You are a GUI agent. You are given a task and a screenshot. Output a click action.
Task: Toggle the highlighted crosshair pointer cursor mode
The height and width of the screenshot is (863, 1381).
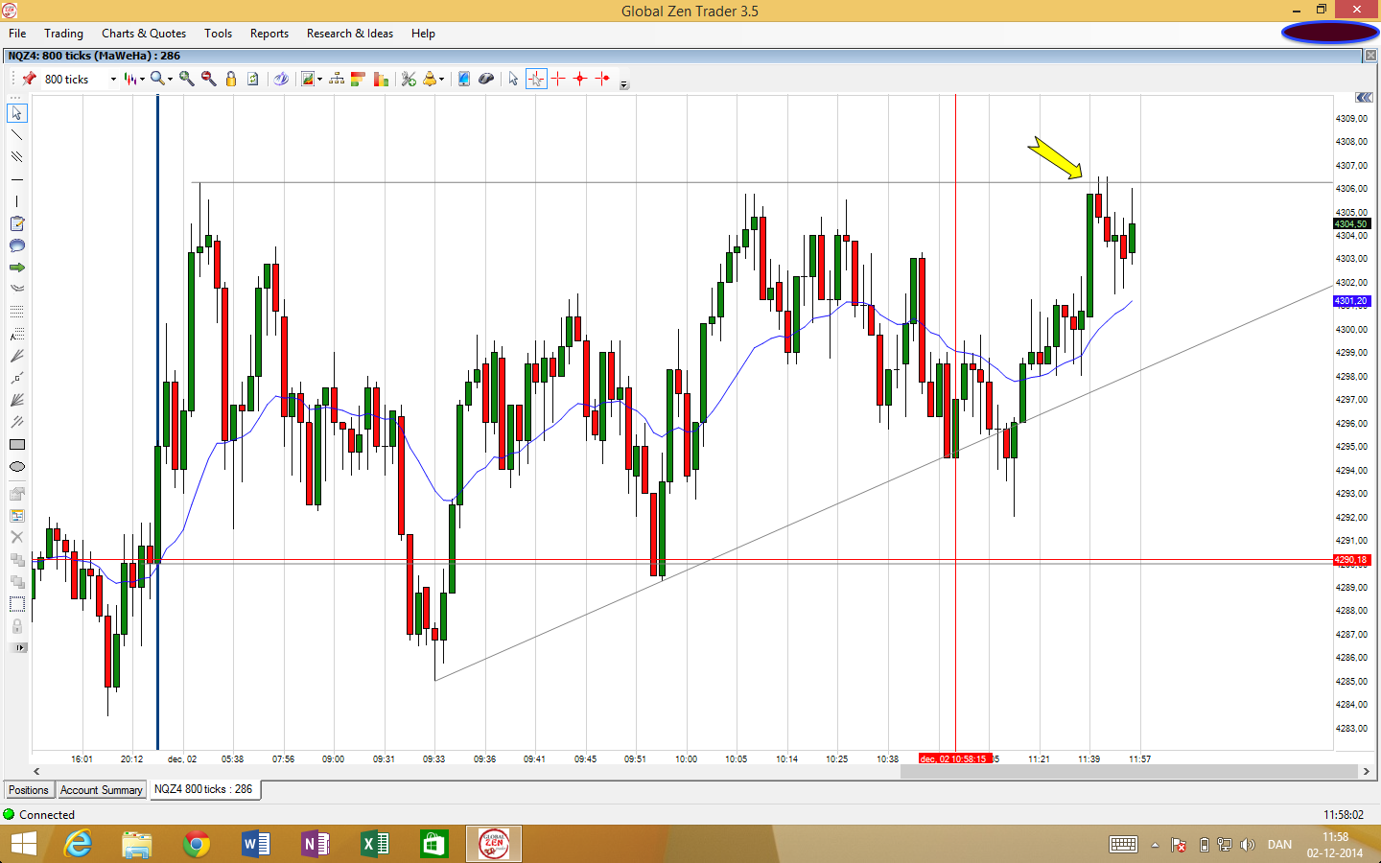click(536, 79)
